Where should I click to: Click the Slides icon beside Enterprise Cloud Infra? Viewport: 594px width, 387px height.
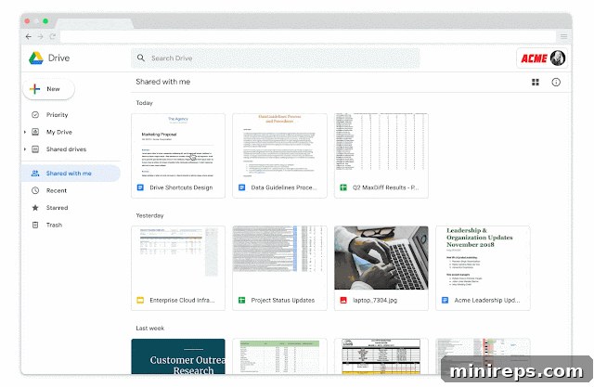(140, 301)
